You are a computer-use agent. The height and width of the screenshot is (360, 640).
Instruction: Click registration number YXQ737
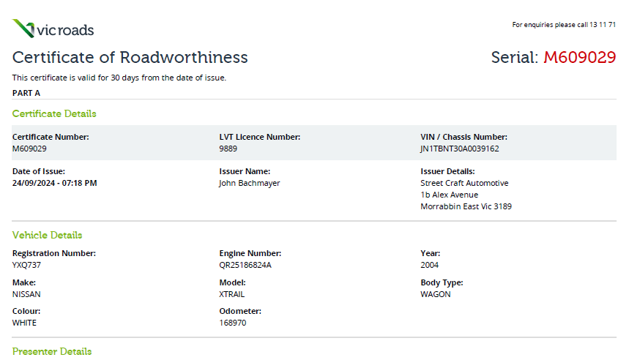(x=26, y=265)
